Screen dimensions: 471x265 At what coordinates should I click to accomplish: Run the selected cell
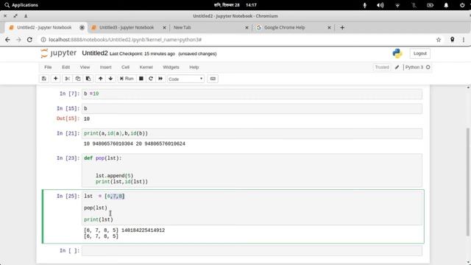[127, 79]
